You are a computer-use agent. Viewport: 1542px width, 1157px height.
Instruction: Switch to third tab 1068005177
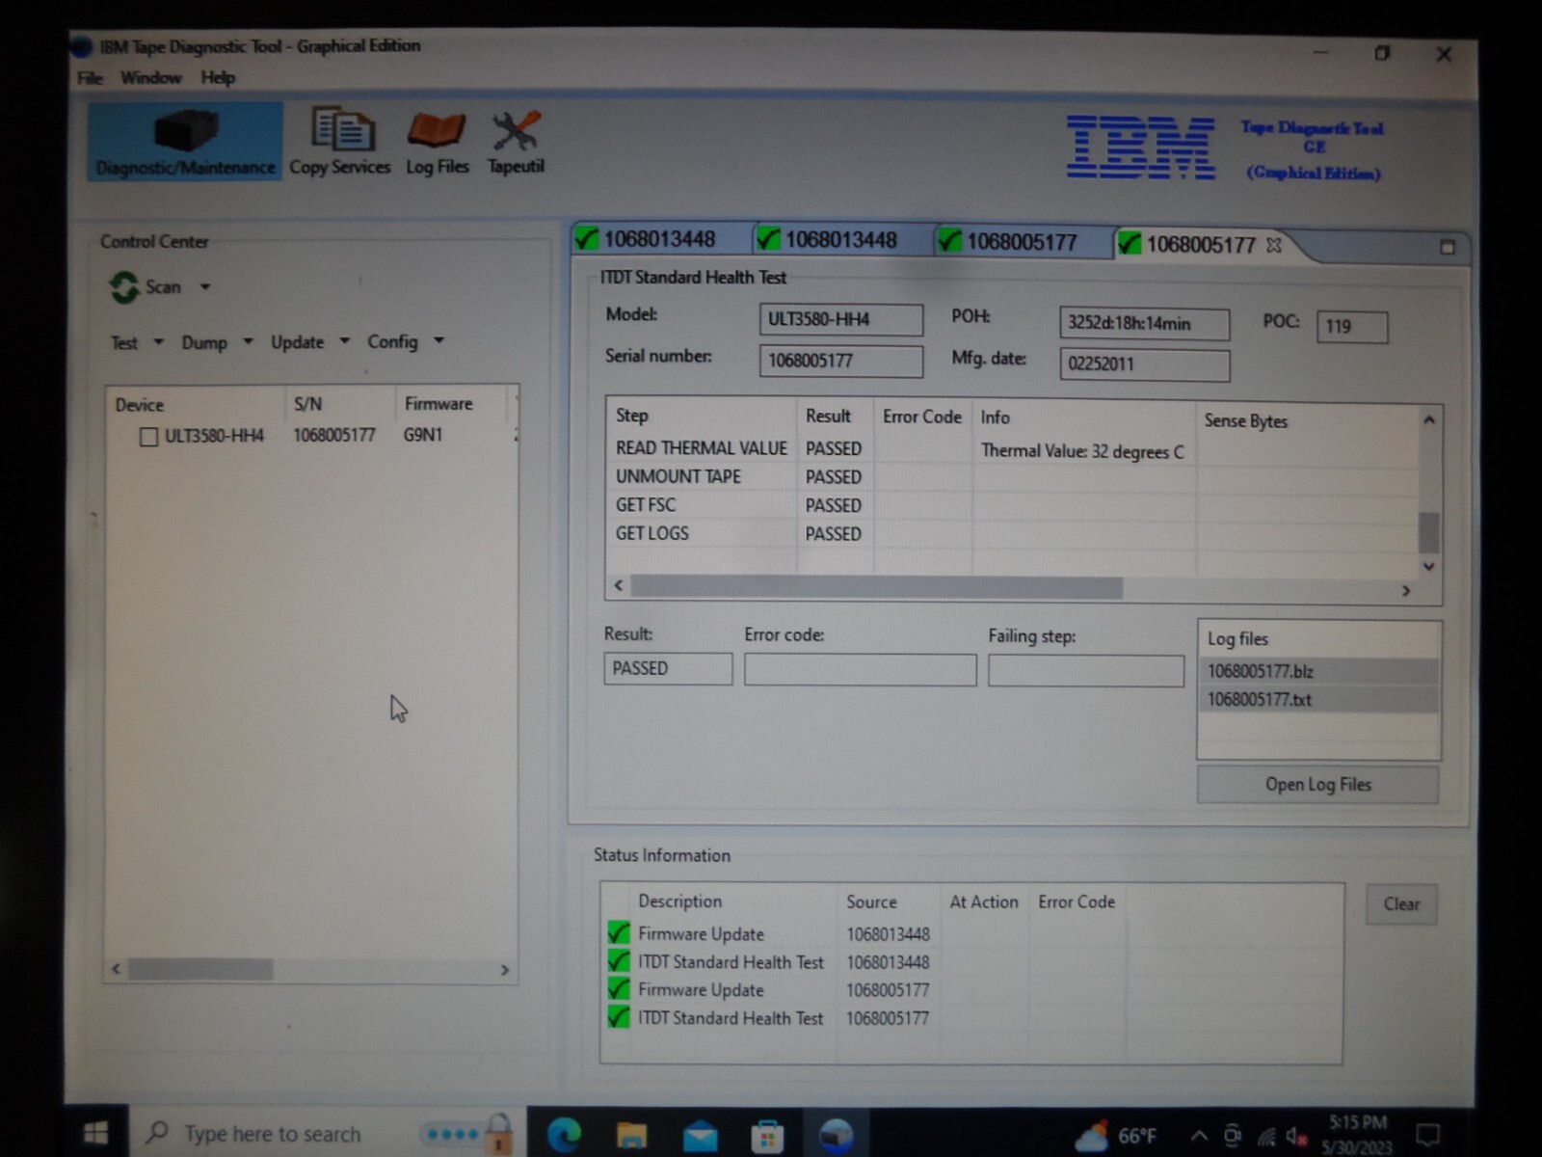pos(1022,241)
